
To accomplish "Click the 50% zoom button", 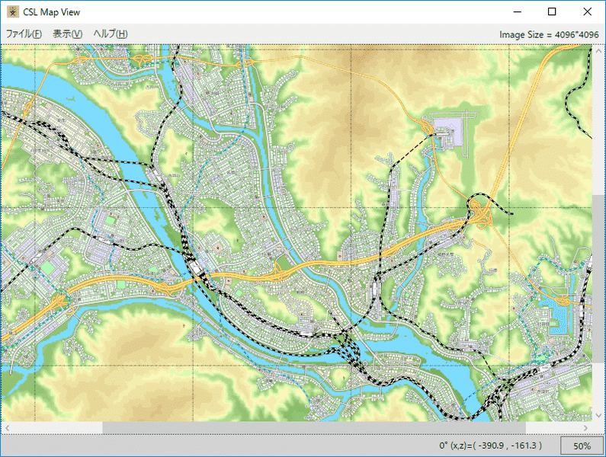I will [x=582, y=446].
